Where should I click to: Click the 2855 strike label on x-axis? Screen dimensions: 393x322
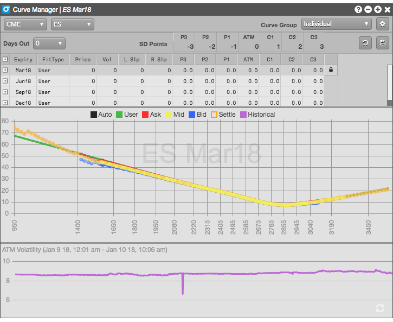[284, 228]
